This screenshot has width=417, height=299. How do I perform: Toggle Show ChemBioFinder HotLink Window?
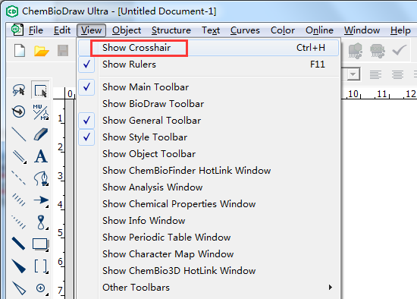tap(208, 171)
